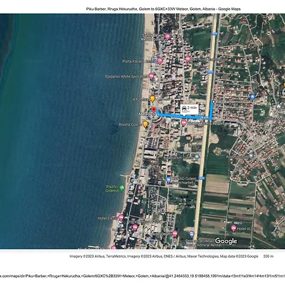
Task: Click the 200 m scale label
Action: tap(269, 256)
